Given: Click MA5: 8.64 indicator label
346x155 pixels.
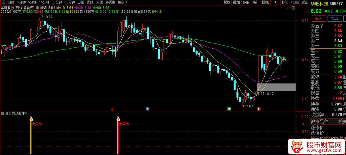Looking at the screenshot, I should click(48, 7).
